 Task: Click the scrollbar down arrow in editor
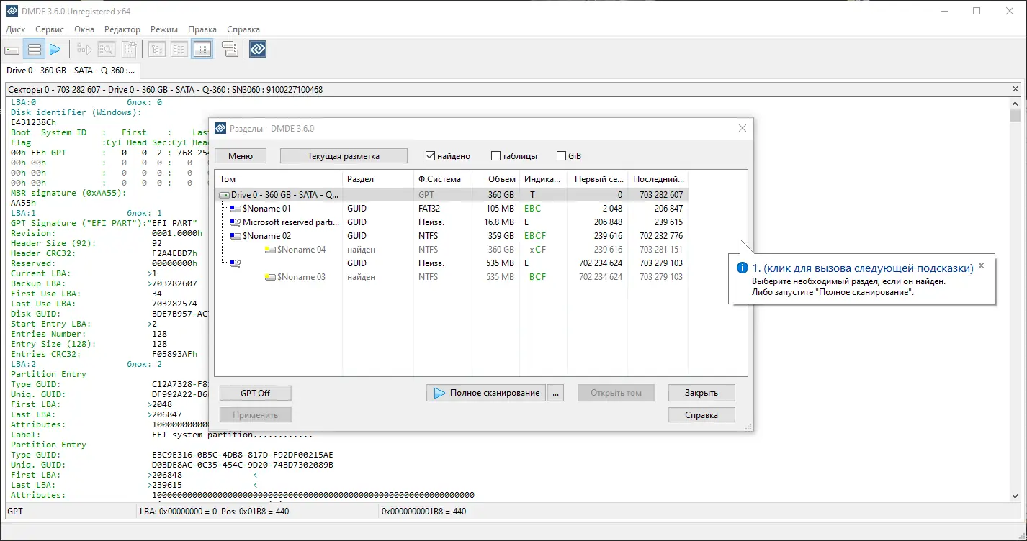1015,497
